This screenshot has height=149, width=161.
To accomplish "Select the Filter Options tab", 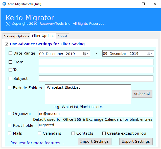I will 43,36.
